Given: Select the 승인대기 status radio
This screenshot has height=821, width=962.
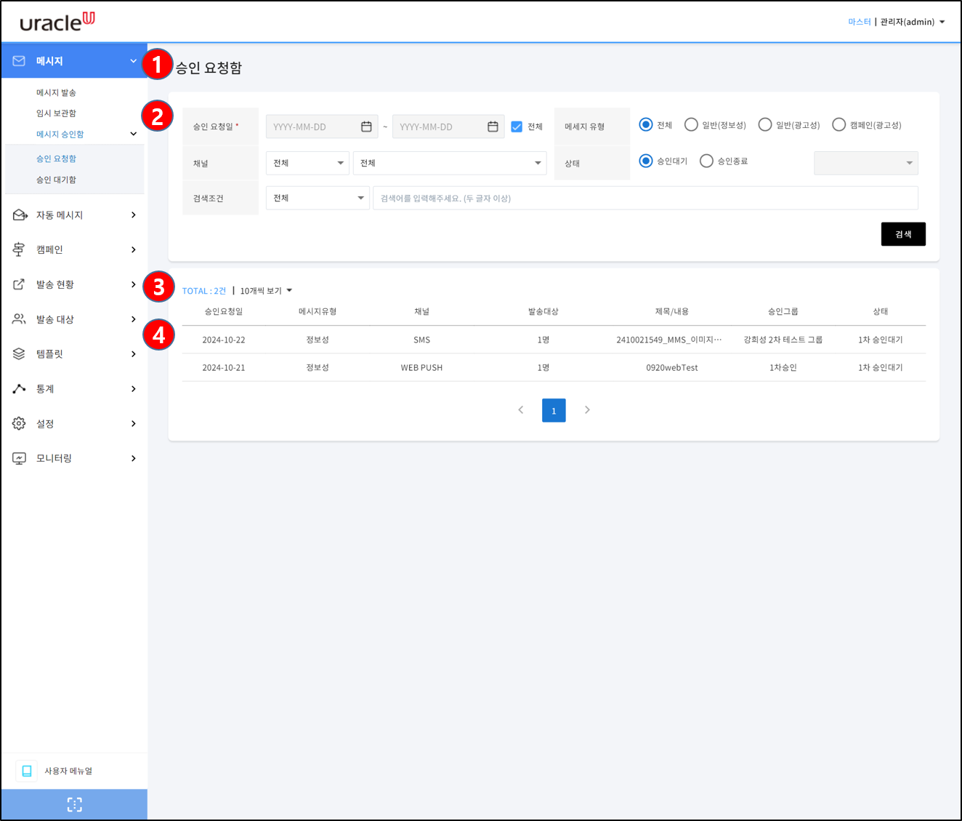Looking at the screenshot, I should coord(646,161).
